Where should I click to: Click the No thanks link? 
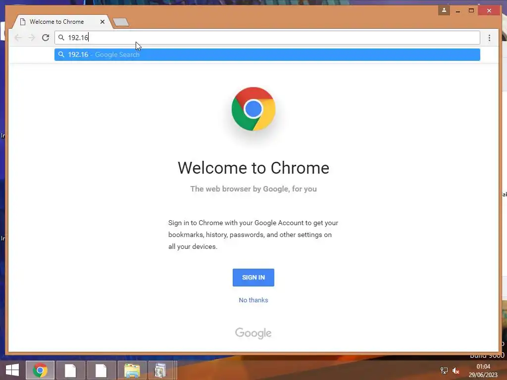(253, 300)
